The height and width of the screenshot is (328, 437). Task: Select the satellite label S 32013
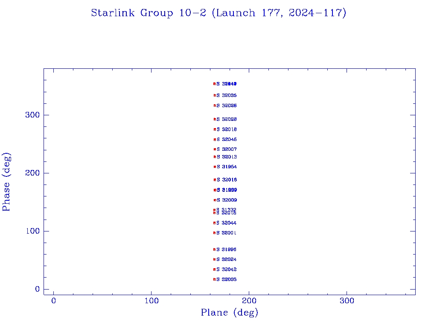[227, 157]
